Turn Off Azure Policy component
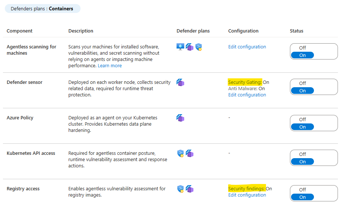Image resolution: width=342 pixels, height=211 pixels. tap(302, 120)
